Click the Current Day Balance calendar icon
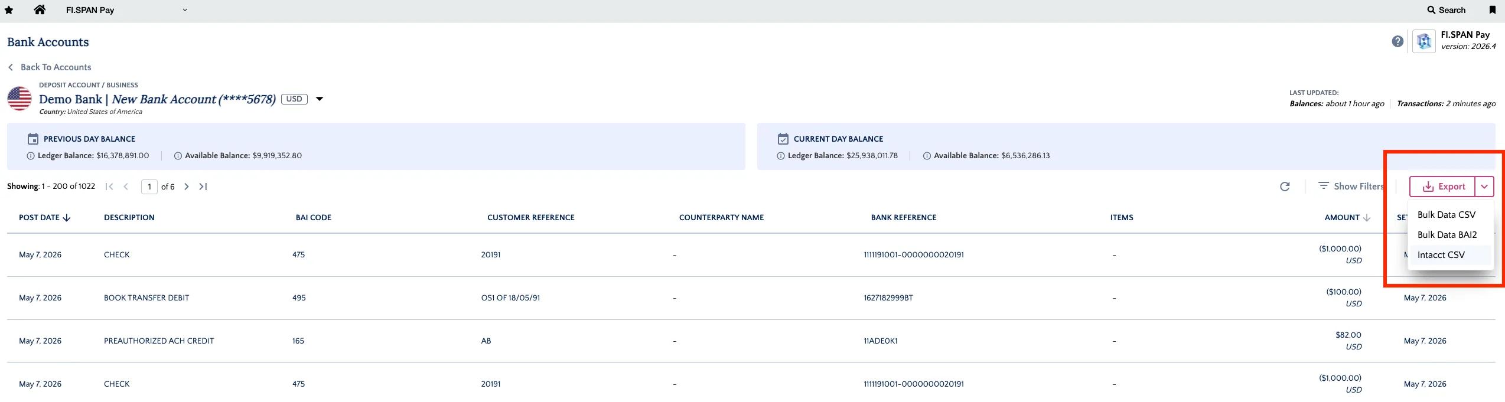Screen dimensions: 1505x402 coord(783,139)
